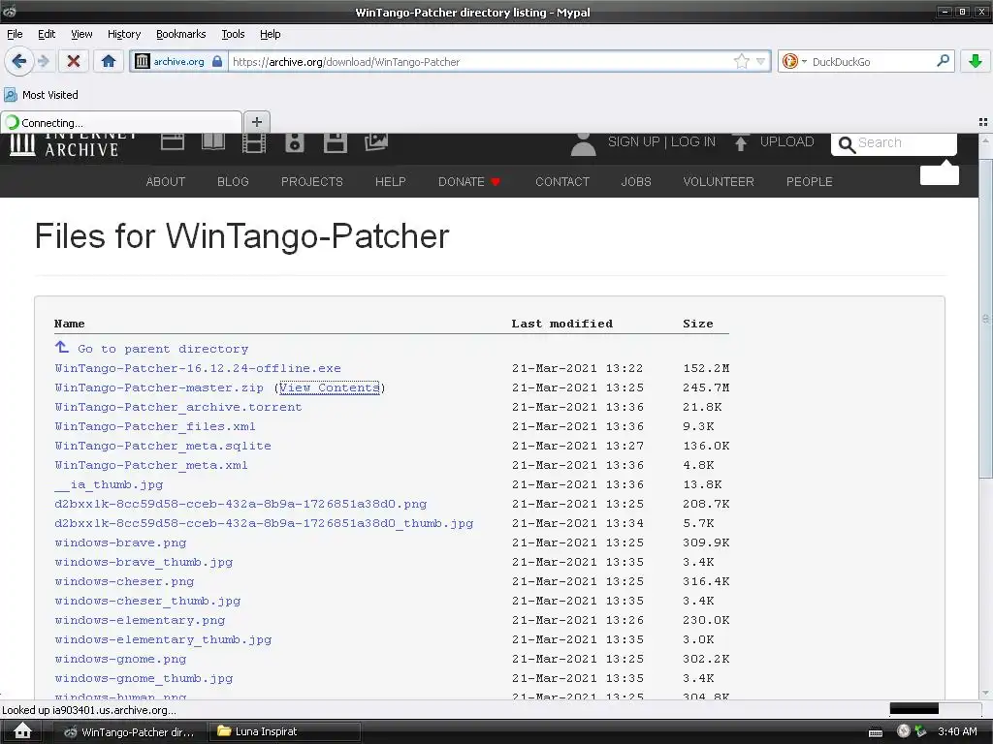This screenshot has width=993, height=744.
Task: Open the tab groups grid icon
Action: point(983,121)
